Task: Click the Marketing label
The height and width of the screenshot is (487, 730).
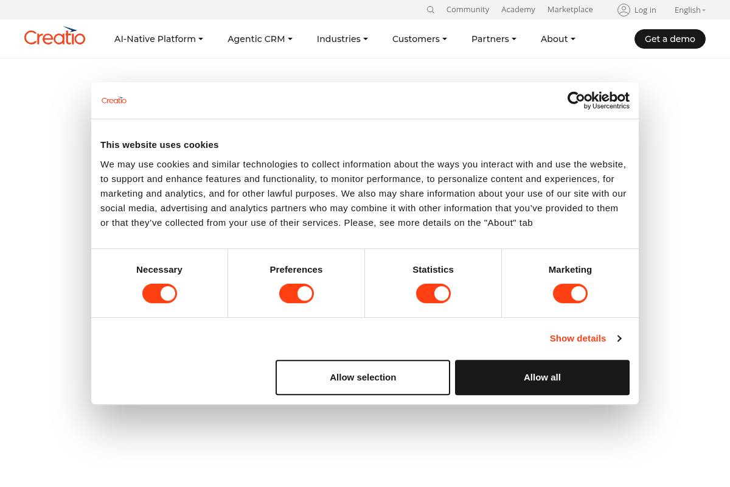Action: pyautogui.click(x=570, y=270)
